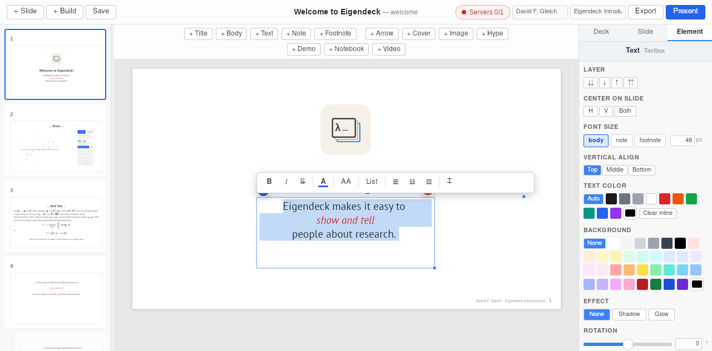
Task: Switch to the Slide tab
Action: [x=645, y=32]
